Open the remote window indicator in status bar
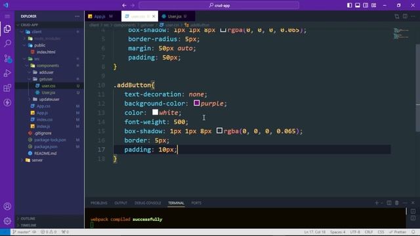Screen dimensions: 420x236 (x=5, y=232)
